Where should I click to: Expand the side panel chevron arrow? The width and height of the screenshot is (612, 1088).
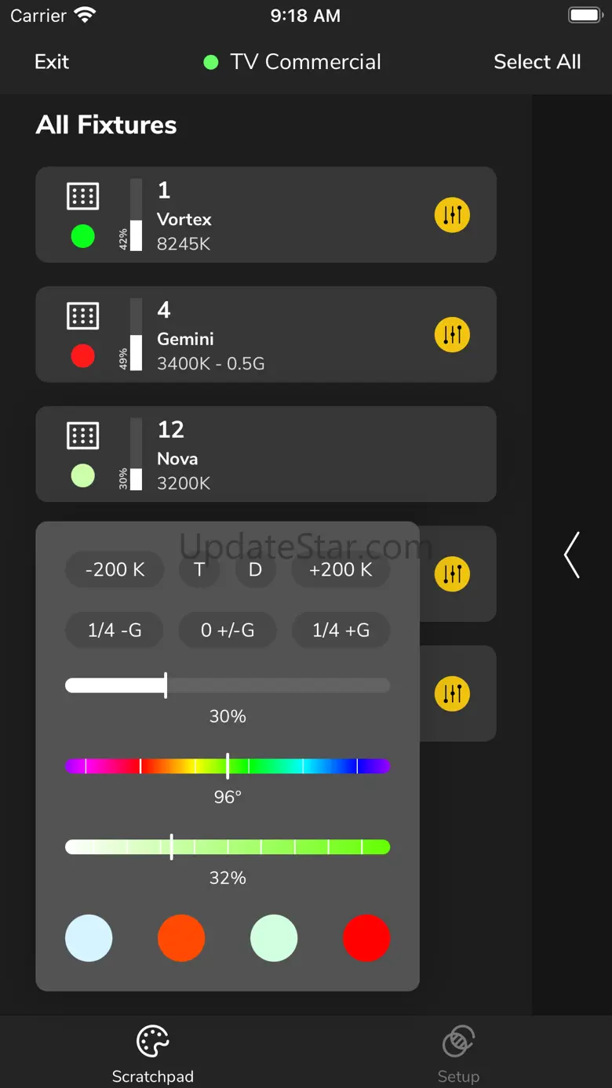(x=572, y=555)
